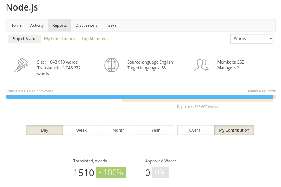This screenshot has width=281, height=187.
Task: Switch to the Overall view toggle
Action: [196, 130]
